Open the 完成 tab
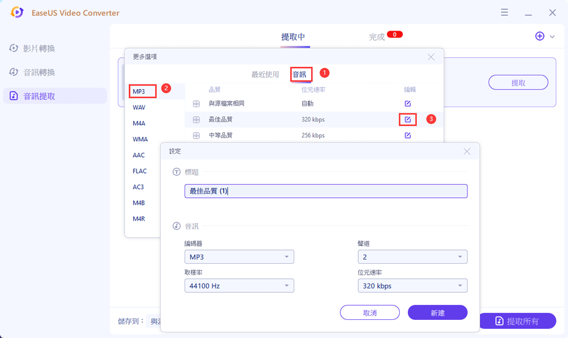568x338 pixels. click(377, 37)
